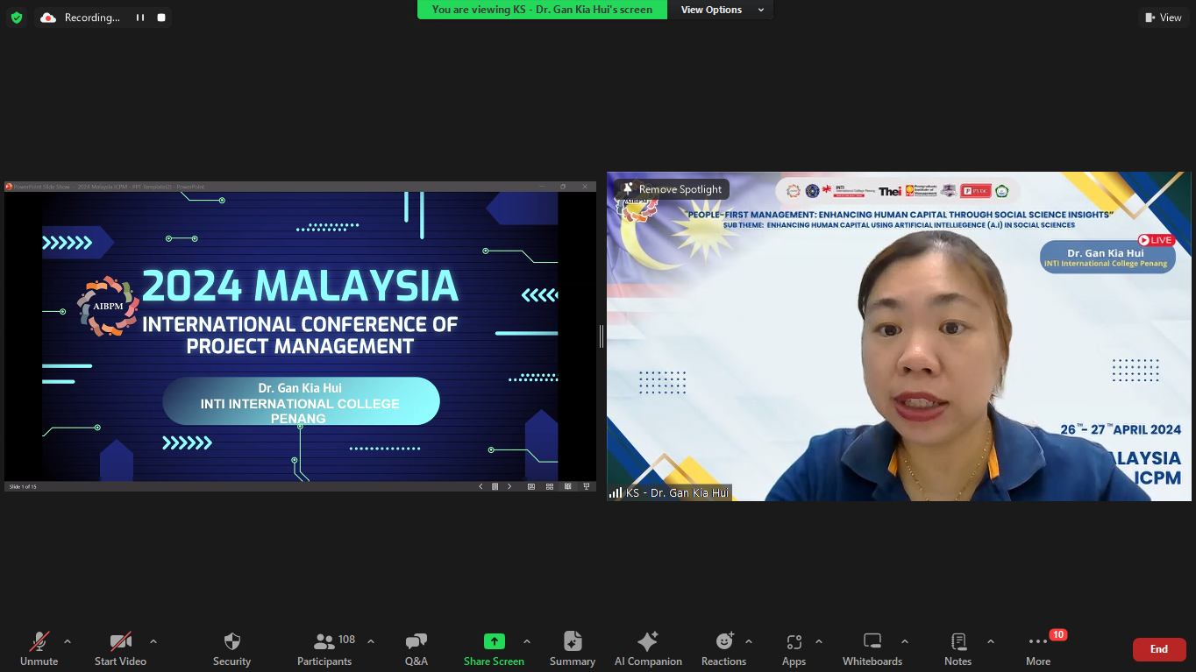Viewport: 1196px width, 672px height.
Task: Open the Participants panel
Action: click(324, 649)
